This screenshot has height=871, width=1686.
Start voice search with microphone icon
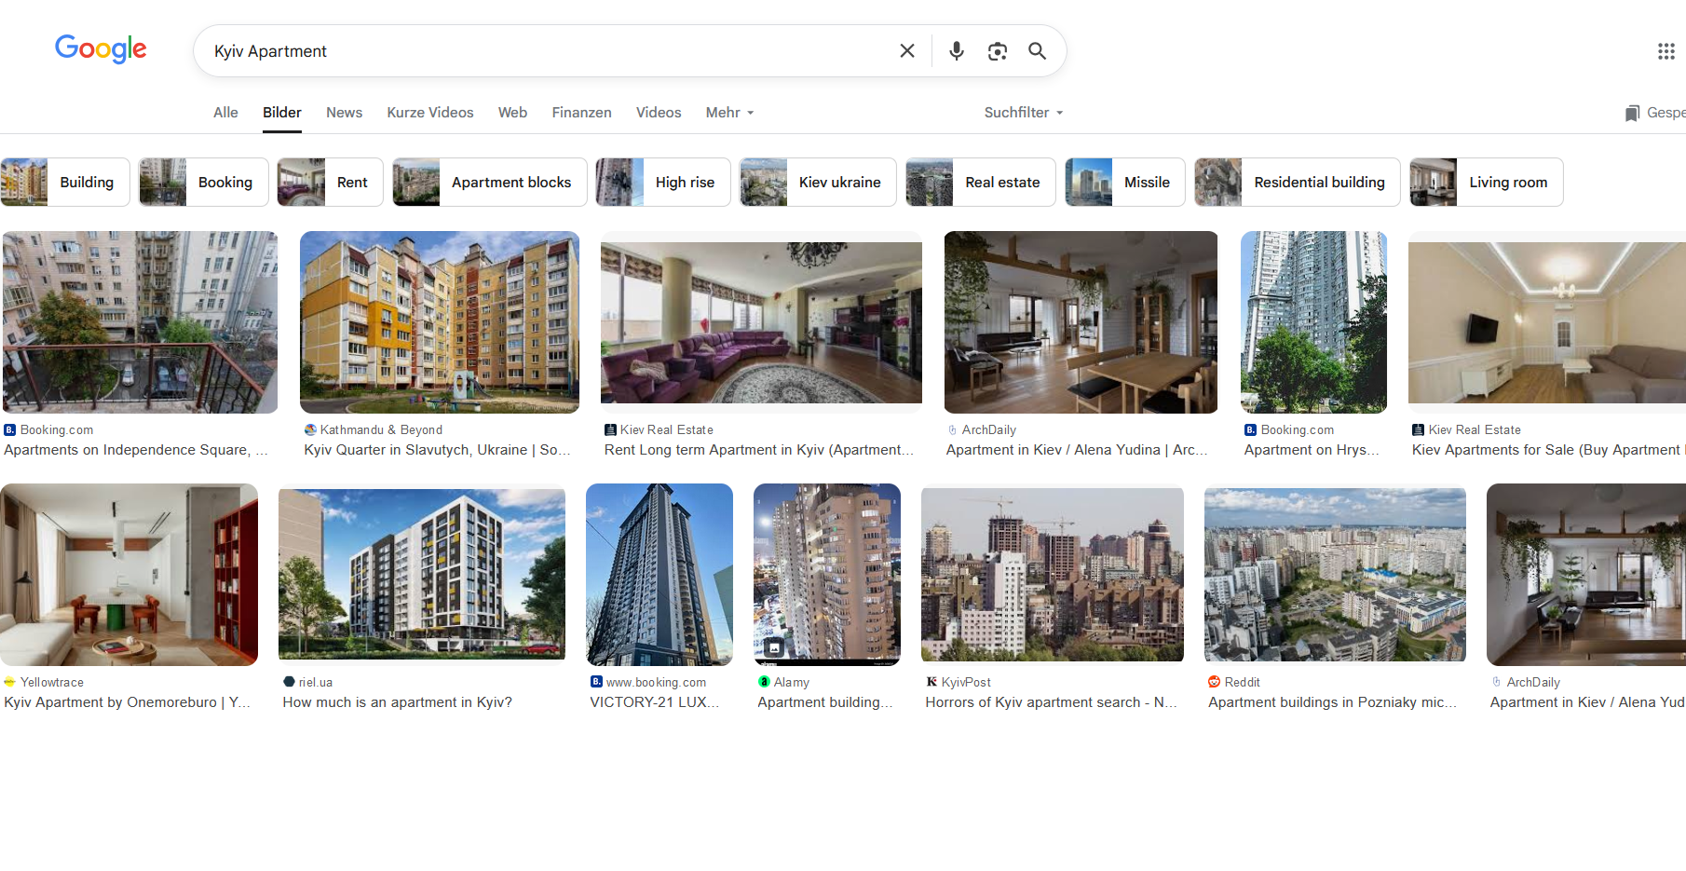956,51
